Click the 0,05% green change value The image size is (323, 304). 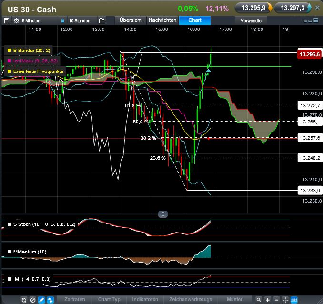188,9
